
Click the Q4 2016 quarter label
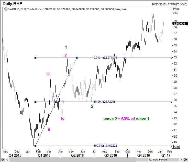point(143,155)
